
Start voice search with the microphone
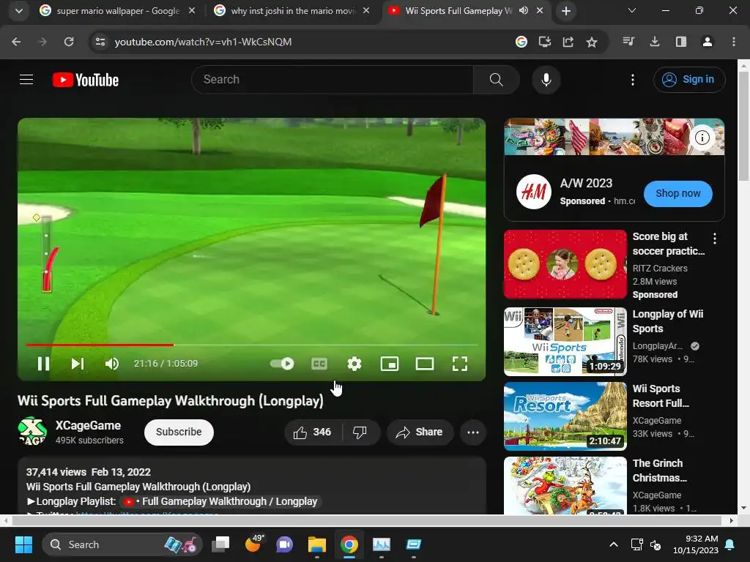546,80
